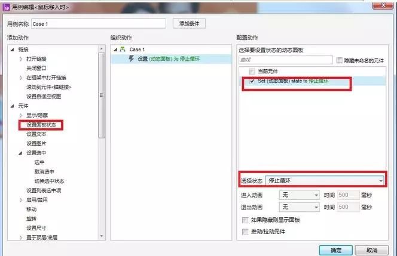Collapse Case 1 in 组织动作

(115, 50)
